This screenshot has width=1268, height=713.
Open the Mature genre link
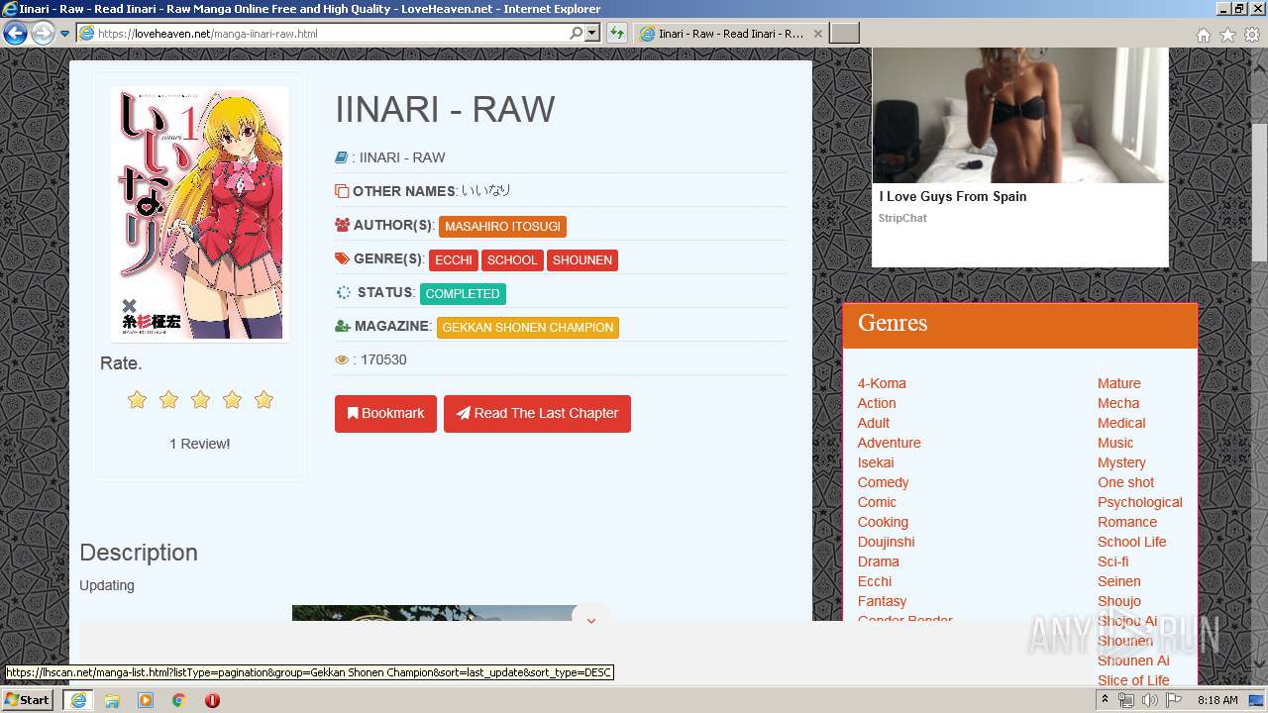pyautogui.click(x=1119, y=383)
